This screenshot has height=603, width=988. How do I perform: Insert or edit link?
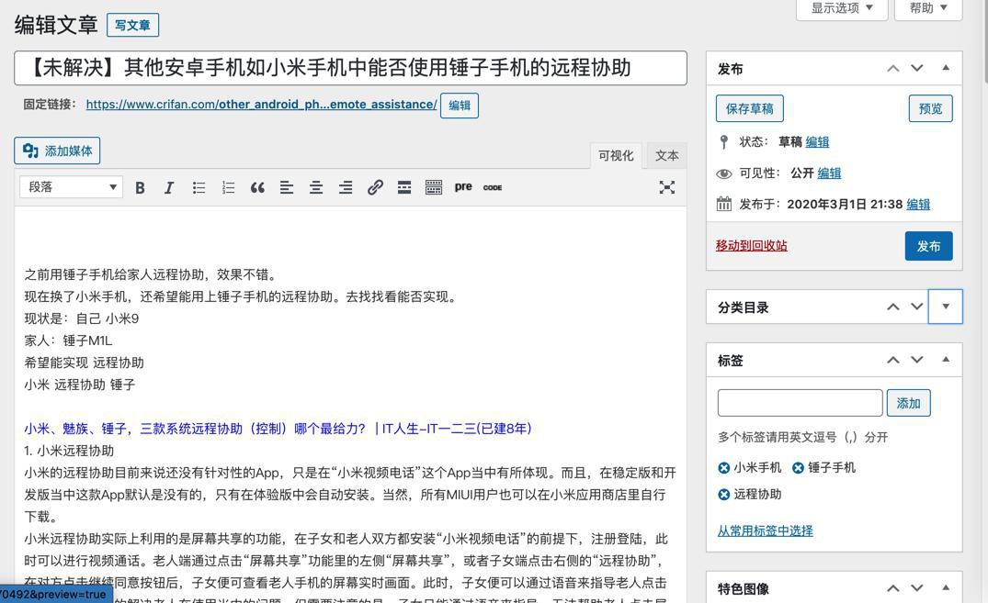(x=375, y=187)
